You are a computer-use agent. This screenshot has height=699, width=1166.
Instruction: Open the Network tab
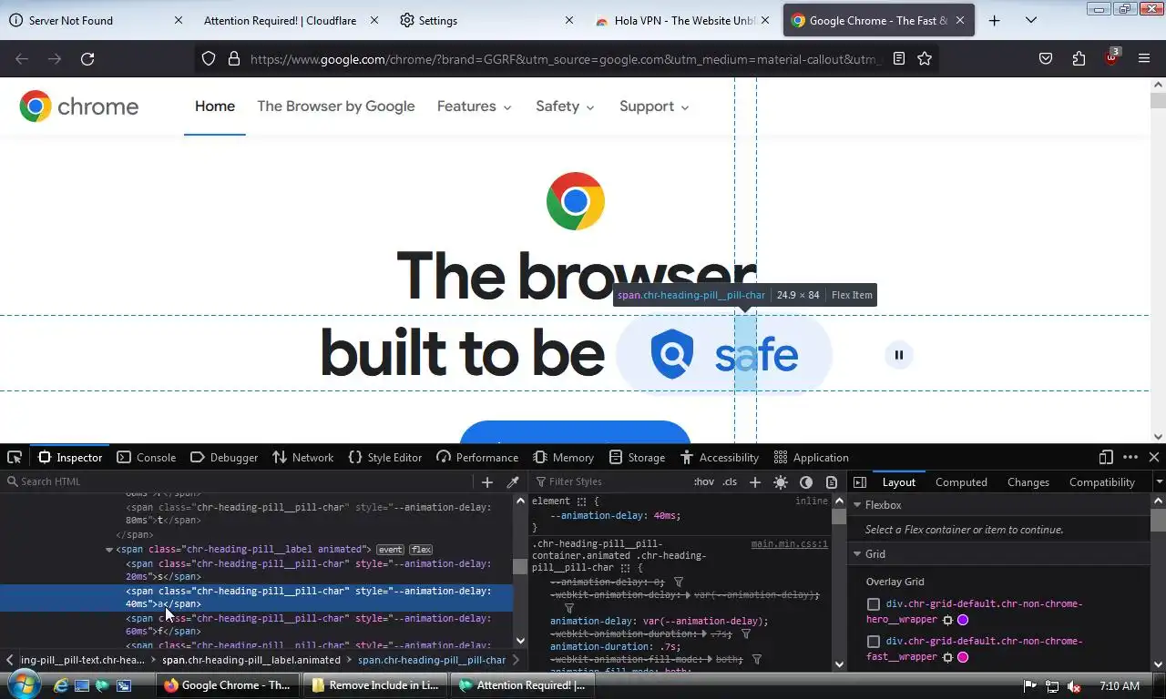tap(303, 458)
